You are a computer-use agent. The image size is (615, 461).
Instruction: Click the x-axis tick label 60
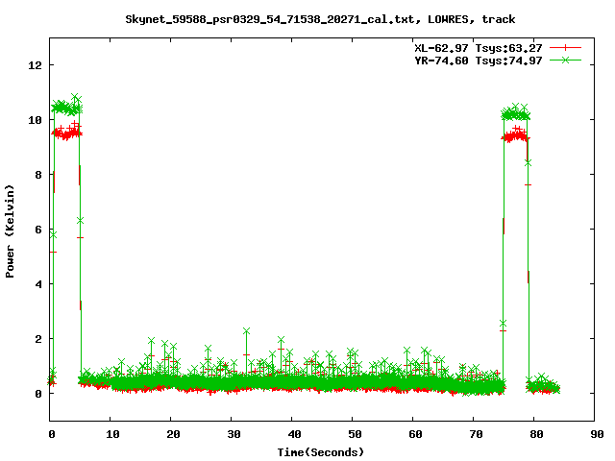pos(415,434)
